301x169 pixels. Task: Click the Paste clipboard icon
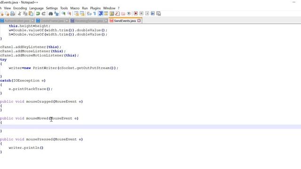(x=31, y=14)
